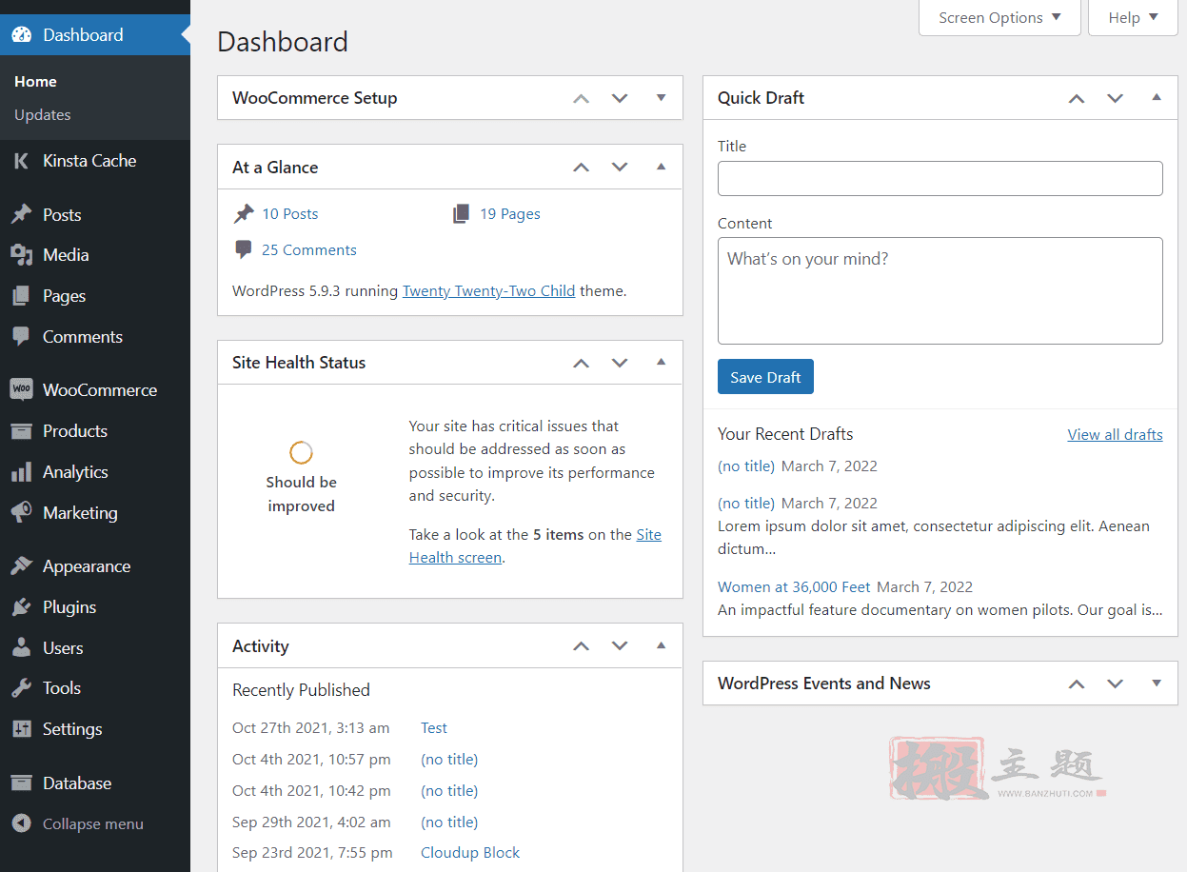1187x872 pixels.
Task: Click the Save Draft button
Action: [765, 377]
